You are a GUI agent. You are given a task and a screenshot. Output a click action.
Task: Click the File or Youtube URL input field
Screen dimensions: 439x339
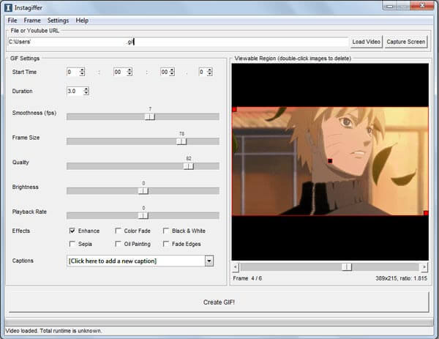(x=178, y=42)
